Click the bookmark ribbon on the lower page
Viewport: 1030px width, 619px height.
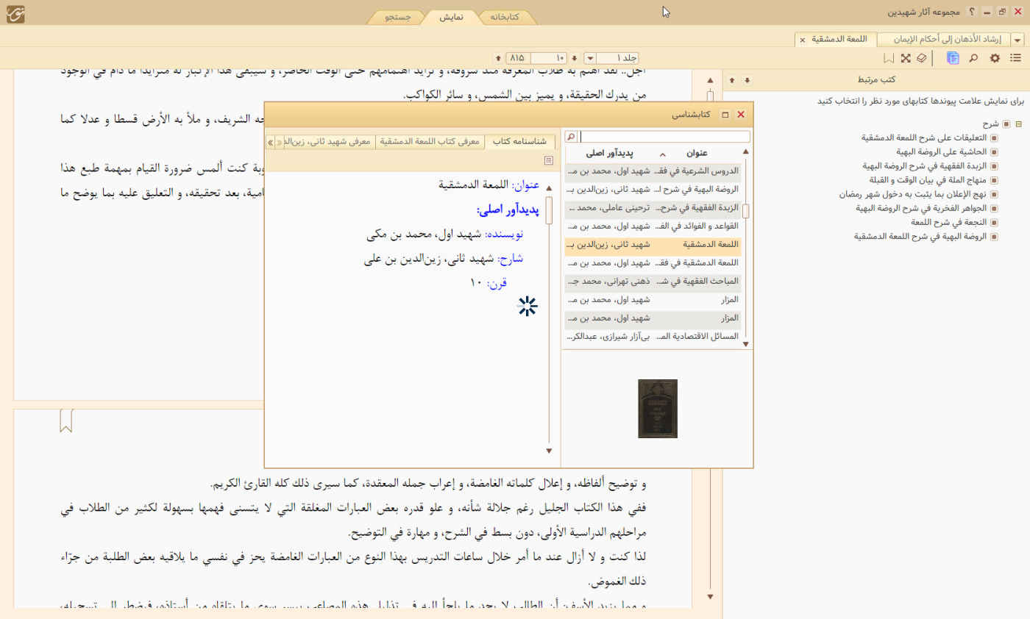[66, 421]
